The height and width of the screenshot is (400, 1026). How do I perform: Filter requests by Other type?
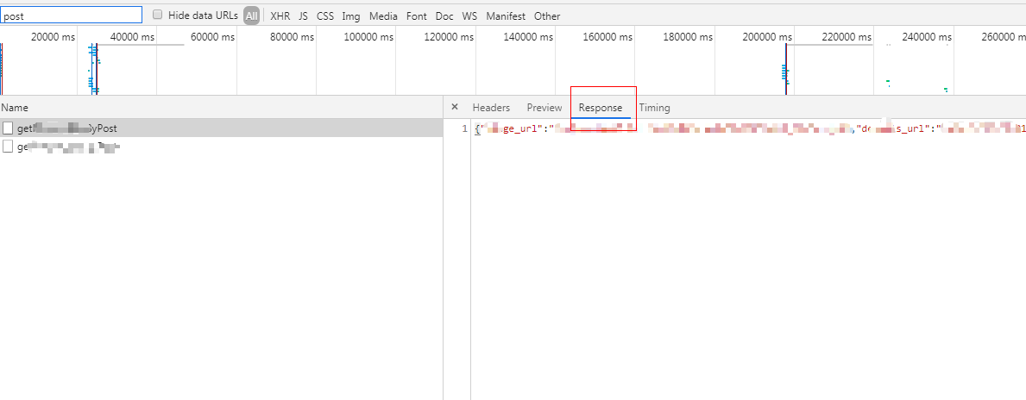pyautogui.click(x=547, y=16)
